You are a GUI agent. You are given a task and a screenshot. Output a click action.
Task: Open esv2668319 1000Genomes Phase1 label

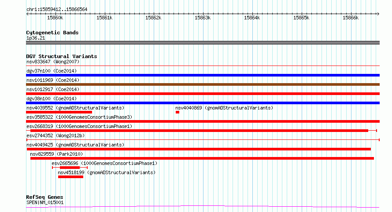coord(79,126)
